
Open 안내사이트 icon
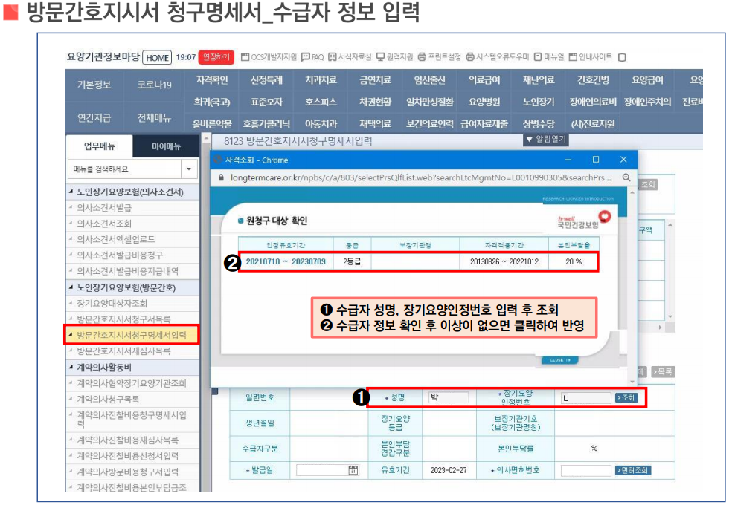573,57
